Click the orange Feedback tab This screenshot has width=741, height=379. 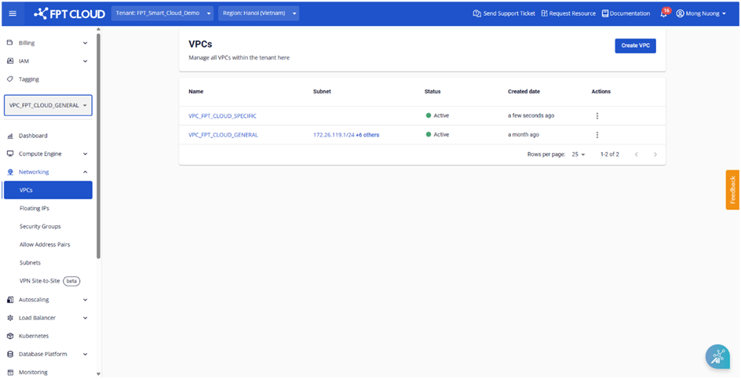point(732,190)
